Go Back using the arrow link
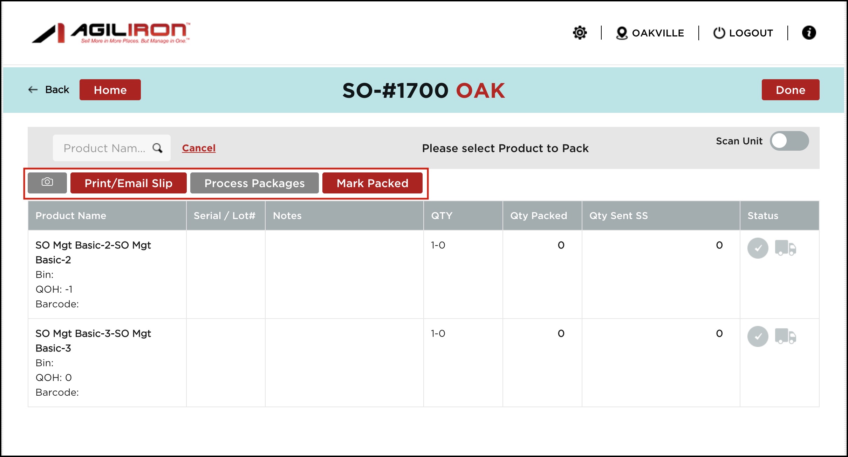 point(49,90)
